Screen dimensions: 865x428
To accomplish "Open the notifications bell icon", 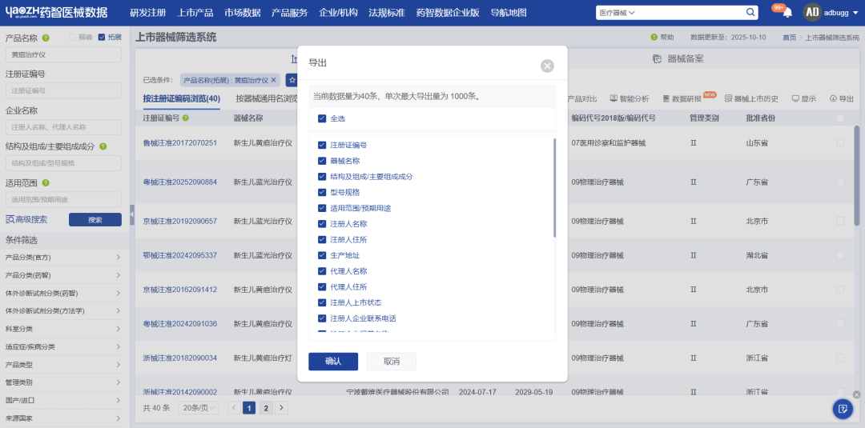I will tap(787, 13).
